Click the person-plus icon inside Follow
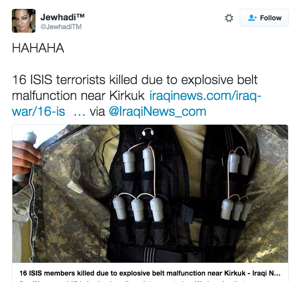296x282 pixels. [x=253, y=18]
